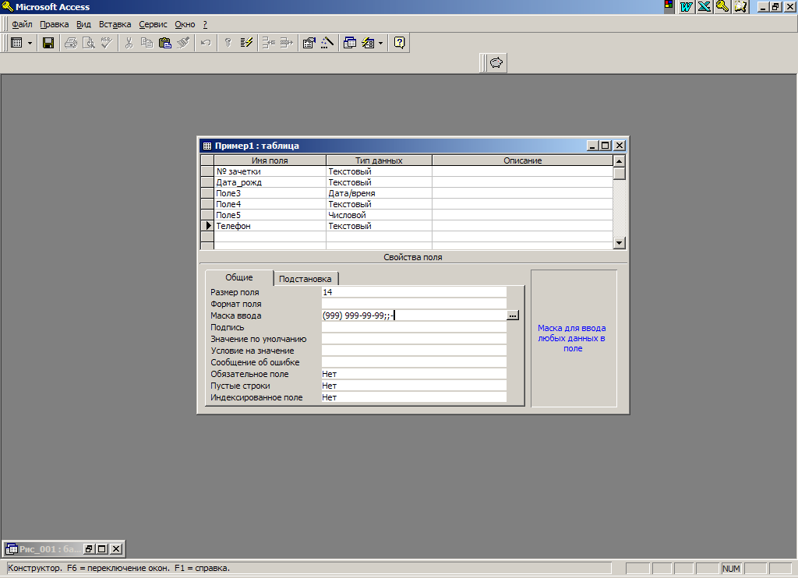
Task: Click the Обязательное поле value Нет
Action: (414, 374)
